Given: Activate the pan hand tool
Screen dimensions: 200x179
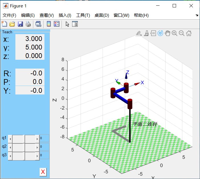Looking at the screenshot, I should (x=168, y=33).
